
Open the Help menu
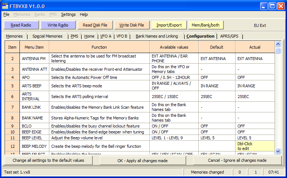[84, 14]
